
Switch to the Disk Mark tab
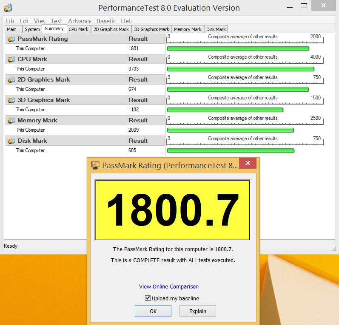pos(216,29)
